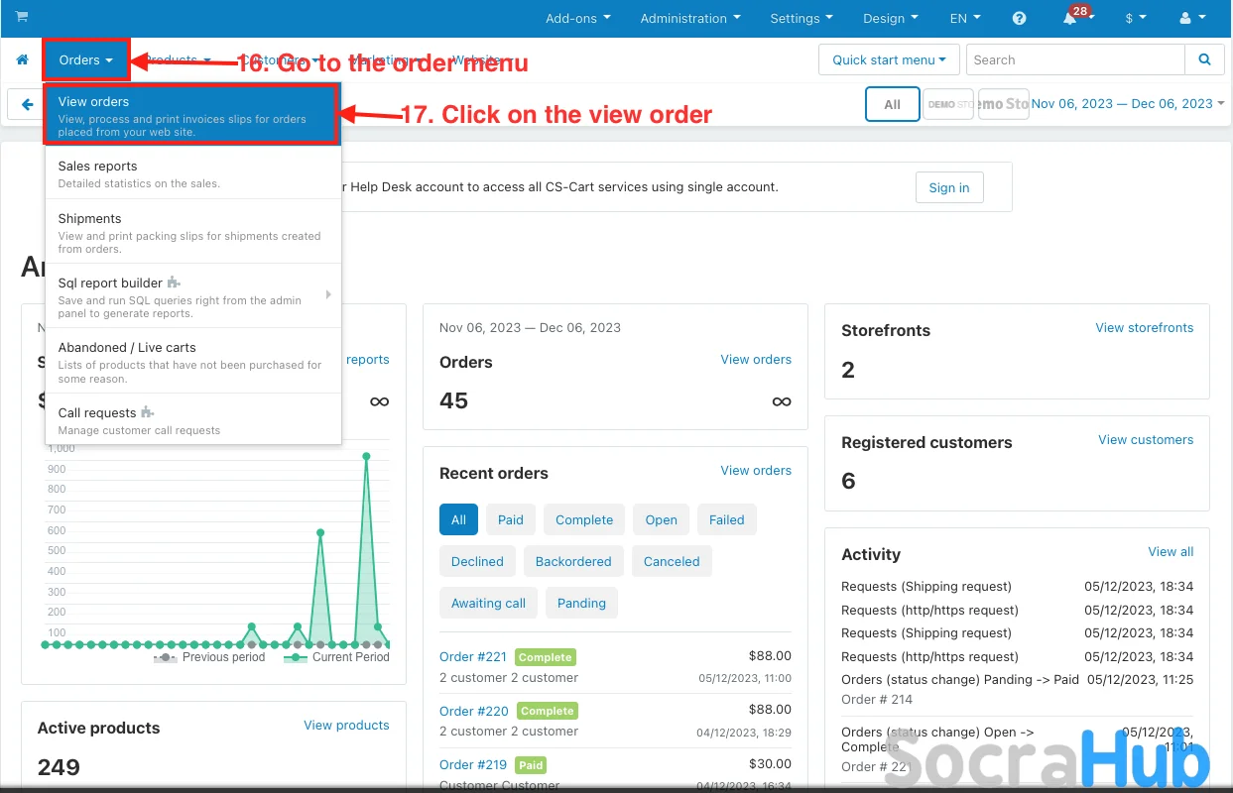Open the user account icon menu
Image resolution: width=1233 pixels, height=793 pixels.
pos(1189,19)
